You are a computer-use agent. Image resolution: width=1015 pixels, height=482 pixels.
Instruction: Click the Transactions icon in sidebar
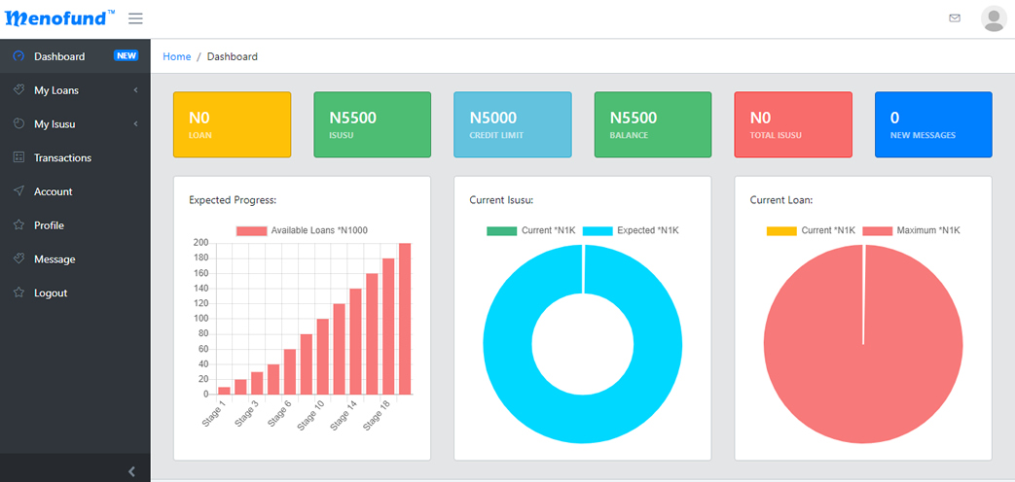18,157
